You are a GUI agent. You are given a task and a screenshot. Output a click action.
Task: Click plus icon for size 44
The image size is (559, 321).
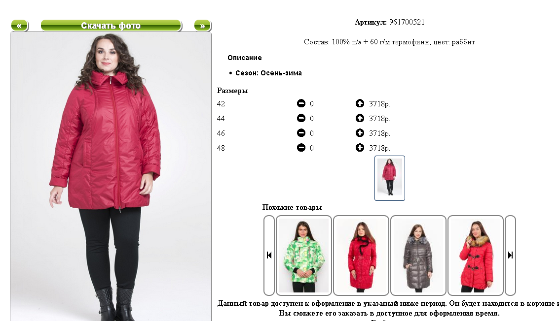(x=360, y=118)
